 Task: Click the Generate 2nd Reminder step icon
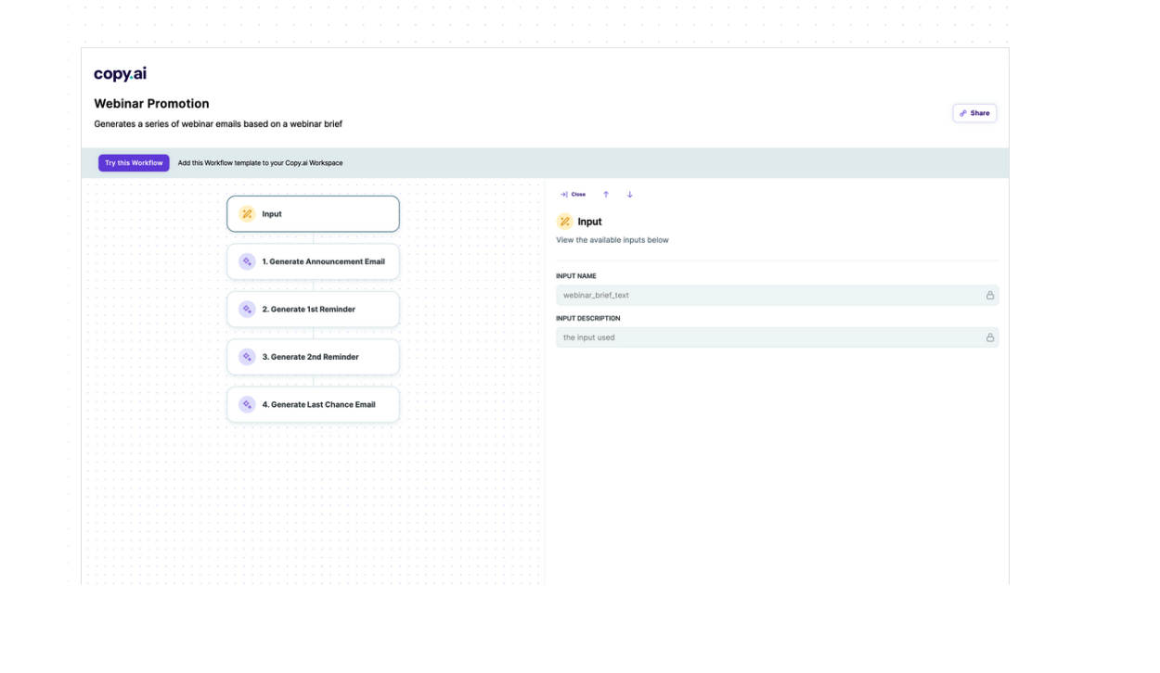tap(247, 357)
